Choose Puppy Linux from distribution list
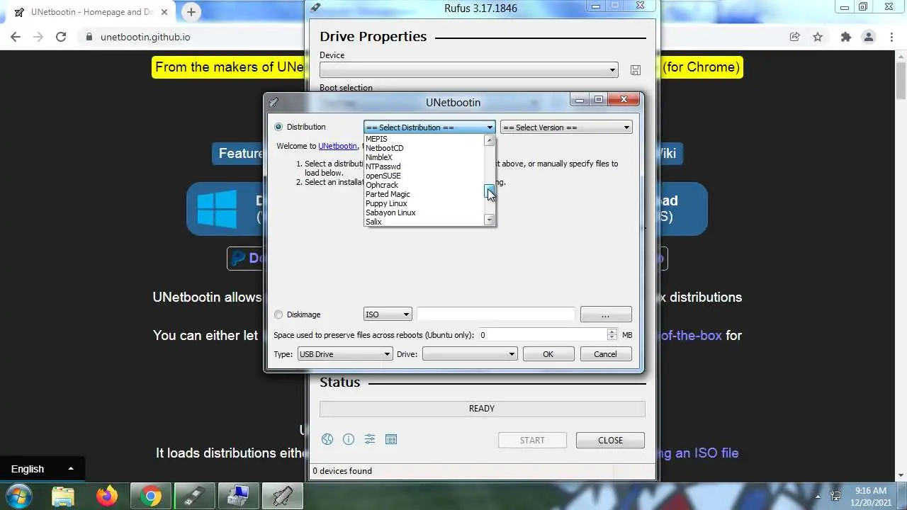Viewport: 907px width, 510px height. pyautogui.click(x=424, y=203)
